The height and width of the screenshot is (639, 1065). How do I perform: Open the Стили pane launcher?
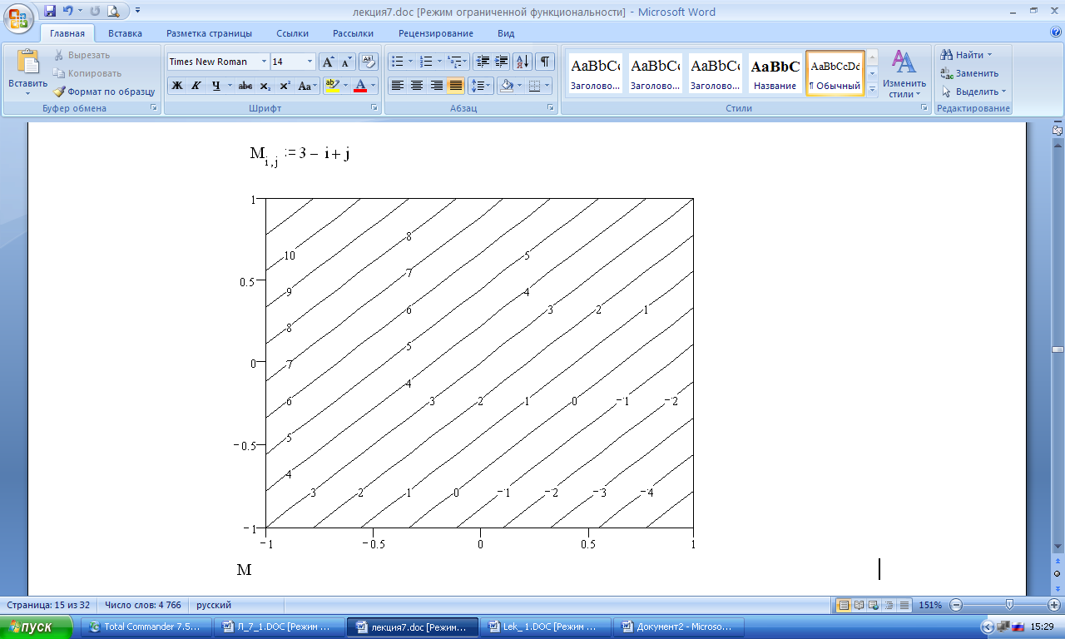click(924, 108)
